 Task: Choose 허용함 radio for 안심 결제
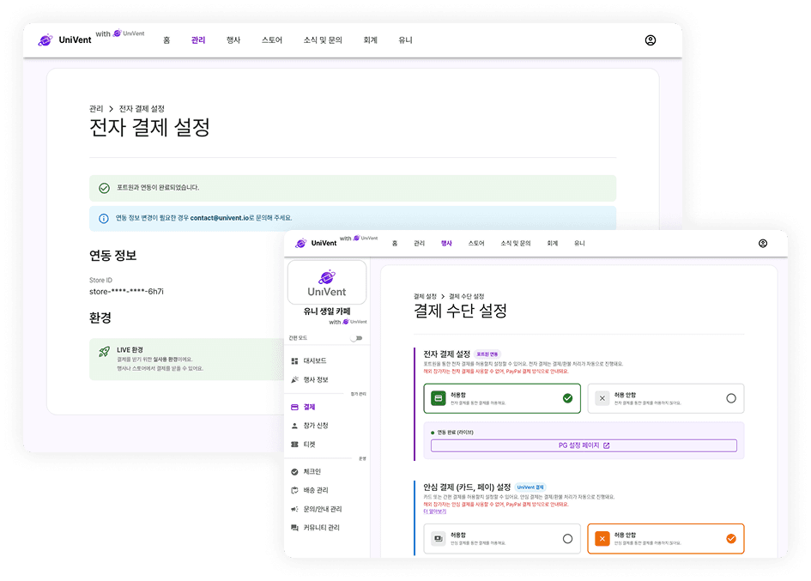coord(569,538)
